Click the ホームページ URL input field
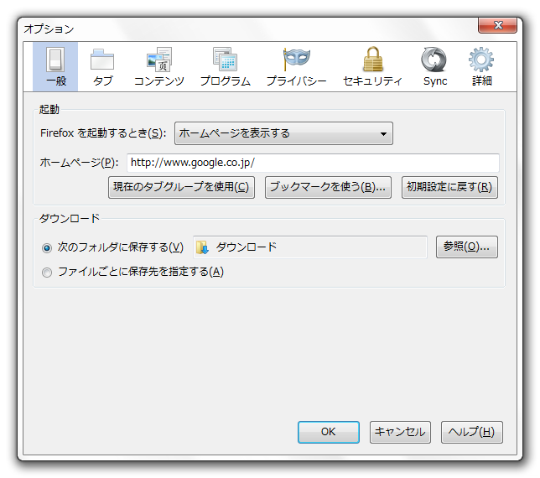This screenshot has height=478, width=540. [313, 163]
